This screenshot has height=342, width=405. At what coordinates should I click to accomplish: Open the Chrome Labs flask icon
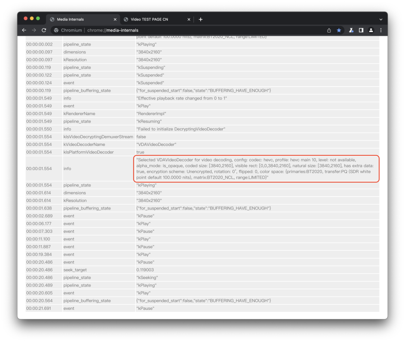tap(351, 30)
